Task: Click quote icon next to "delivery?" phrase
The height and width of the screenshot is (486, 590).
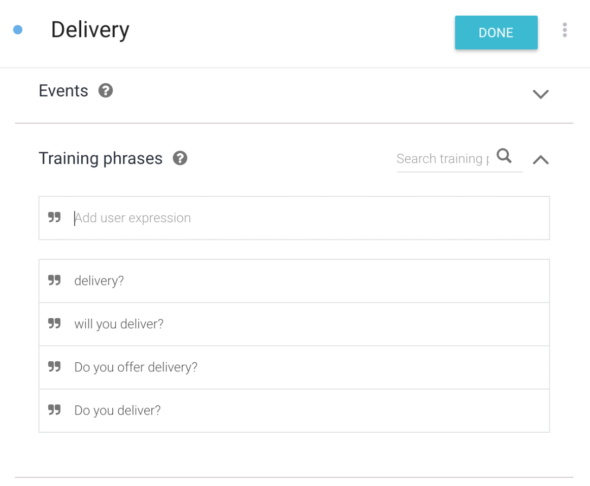Action: [x=54, y=281]
